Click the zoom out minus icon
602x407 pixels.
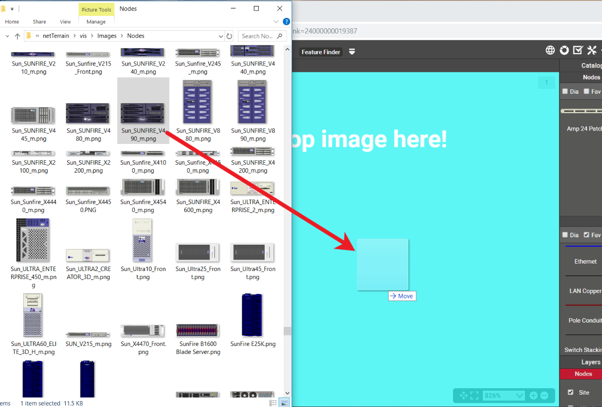coord(544,396)
